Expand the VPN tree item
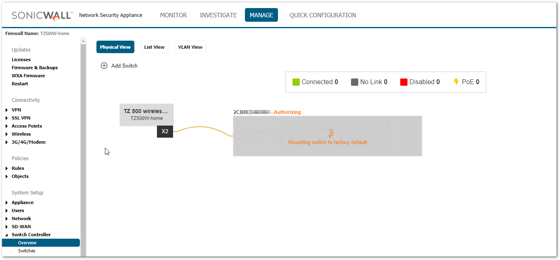The height and width of the screenshot is (260, 560). (7, 110)
